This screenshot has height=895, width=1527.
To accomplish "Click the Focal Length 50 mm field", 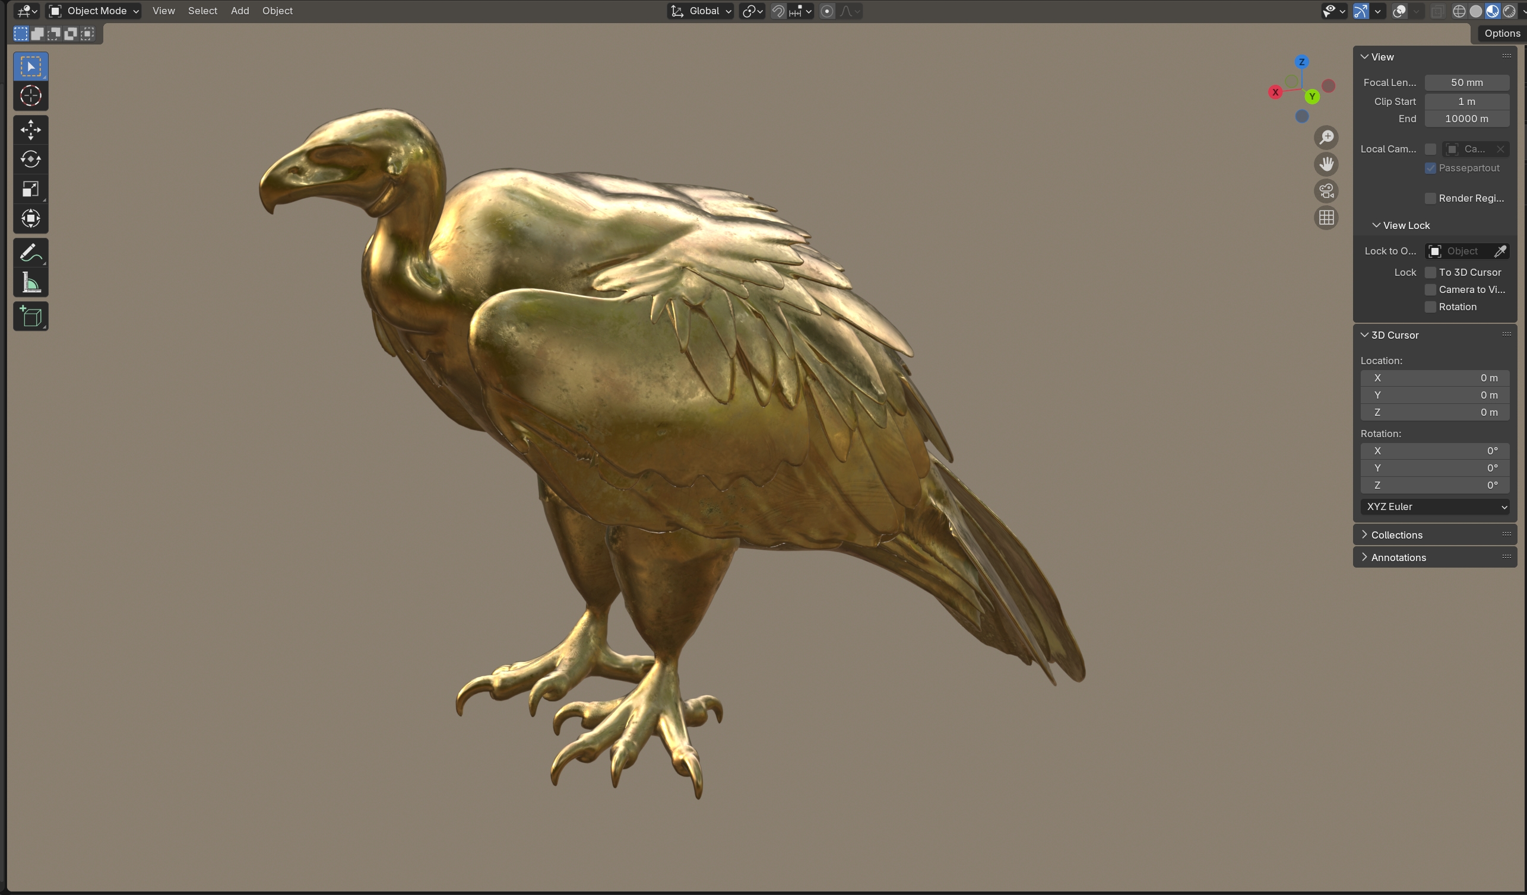I will 1466,82.
